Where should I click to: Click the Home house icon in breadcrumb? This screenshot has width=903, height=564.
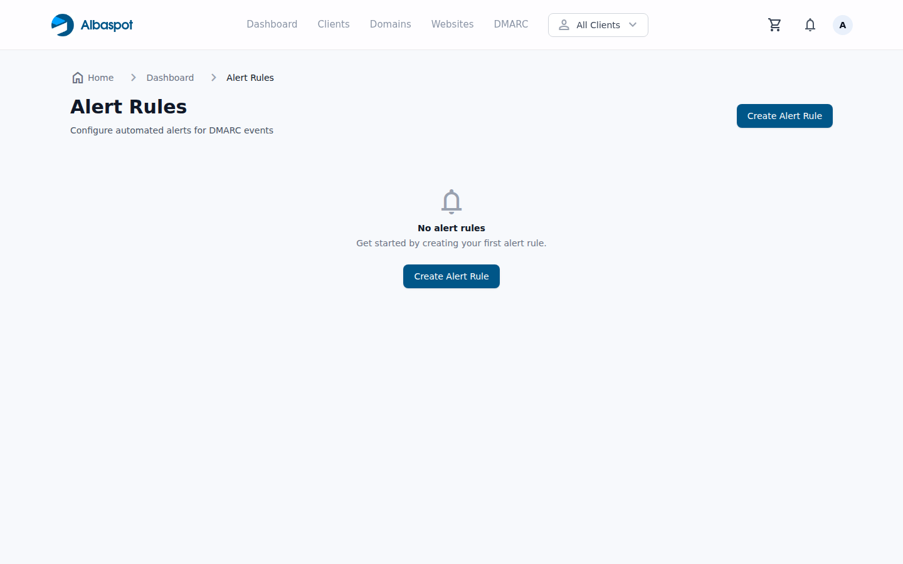[78, 78]
